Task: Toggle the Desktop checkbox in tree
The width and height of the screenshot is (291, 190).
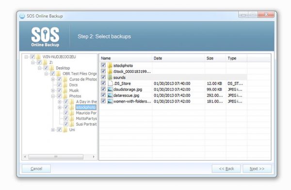Action: click(x=46, y=68)
